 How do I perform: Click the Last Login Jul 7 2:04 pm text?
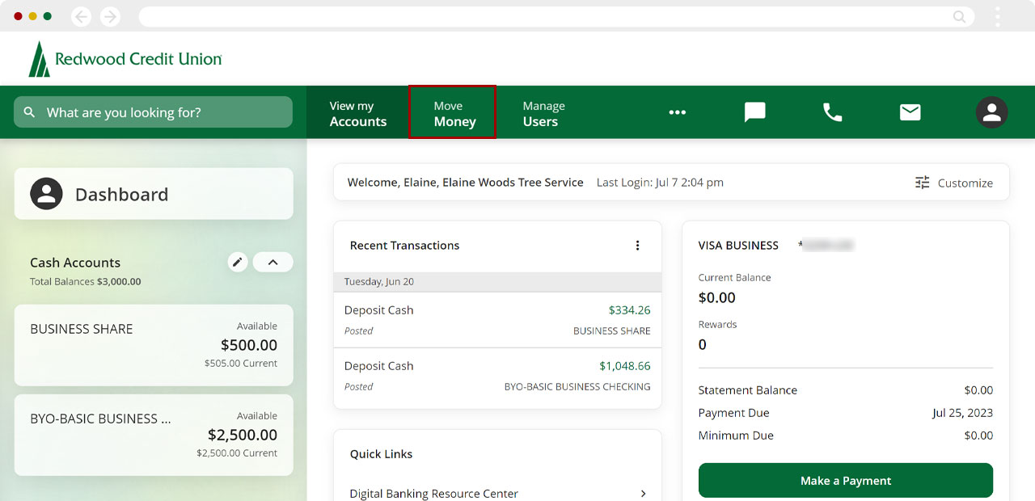[660, 183]
